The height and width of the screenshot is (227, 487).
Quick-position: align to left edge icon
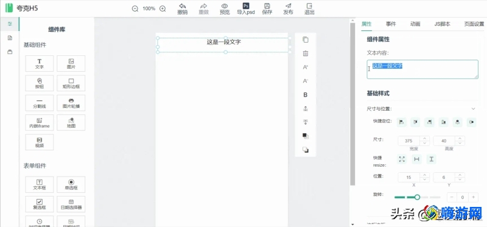(x=401, y=122)
